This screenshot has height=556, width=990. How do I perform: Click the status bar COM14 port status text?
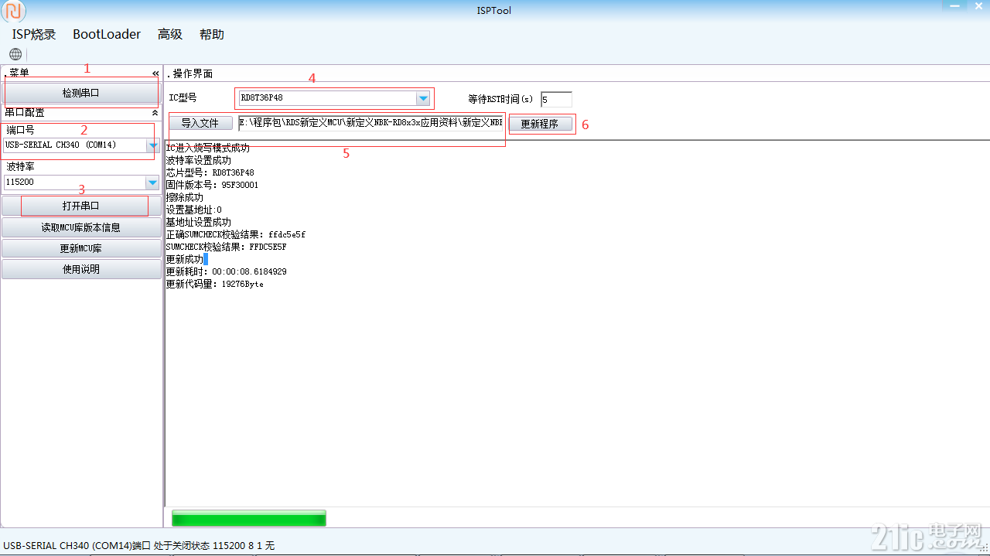pos(138,545)
